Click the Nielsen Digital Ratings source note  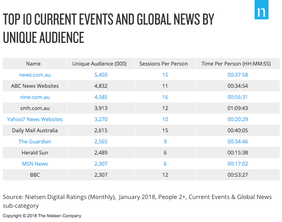137,201
